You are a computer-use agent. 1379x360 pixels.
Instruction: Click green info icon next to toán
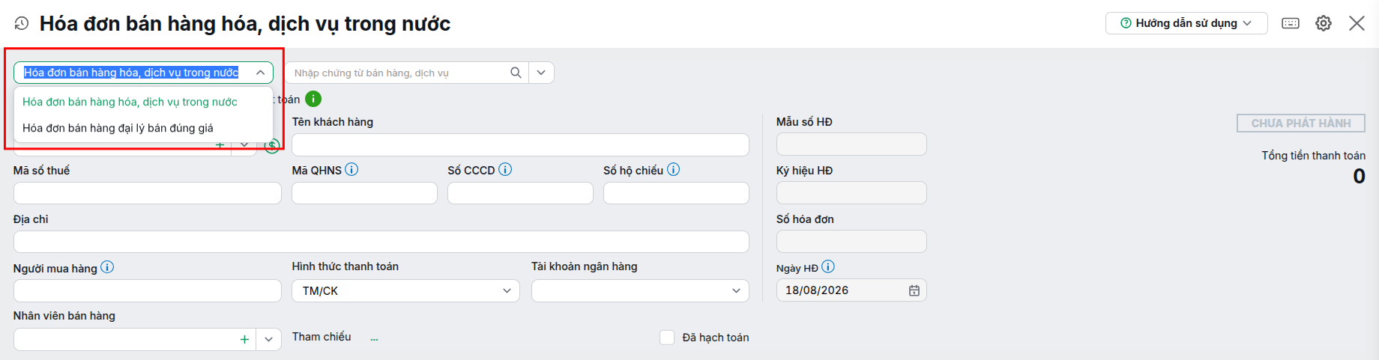tap(313, 99)
